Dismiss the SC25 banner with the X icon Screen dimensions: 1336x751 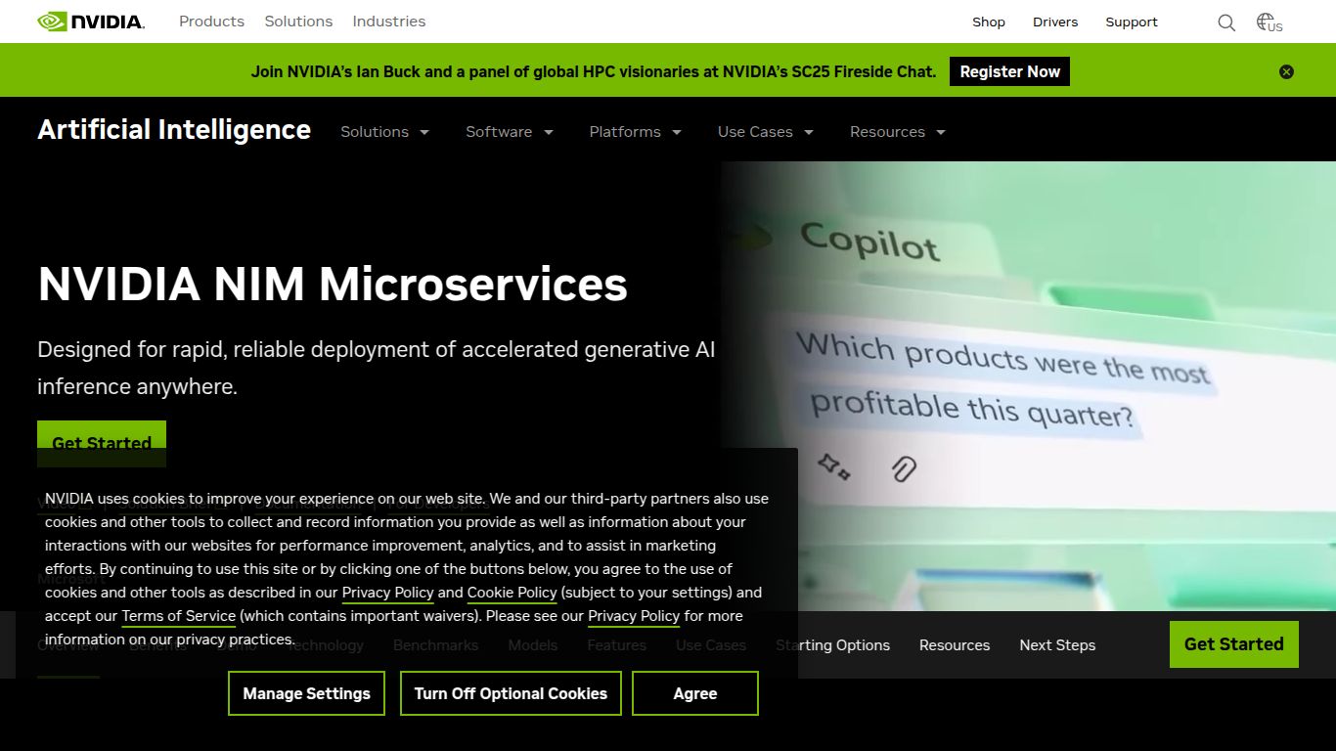click(x=1286, y=70)
